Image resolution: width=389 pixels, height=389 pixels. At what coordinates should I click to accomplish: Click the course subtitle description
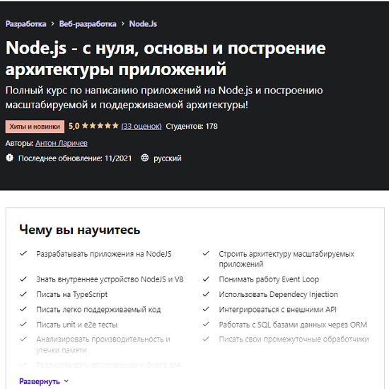(x=164, y=98)
